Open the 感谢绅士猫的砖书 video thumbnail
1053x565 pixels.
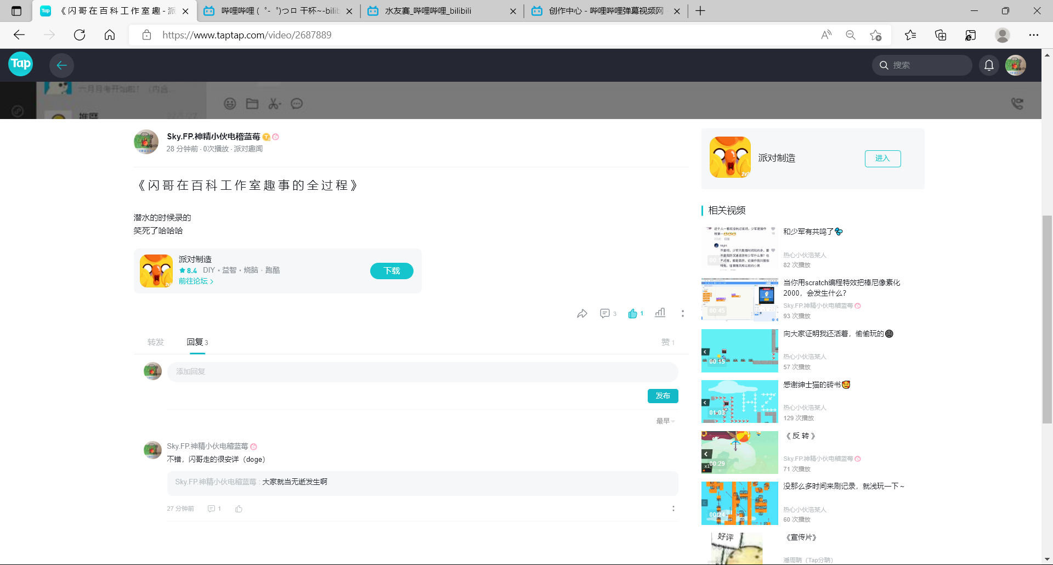coord(739,402)
